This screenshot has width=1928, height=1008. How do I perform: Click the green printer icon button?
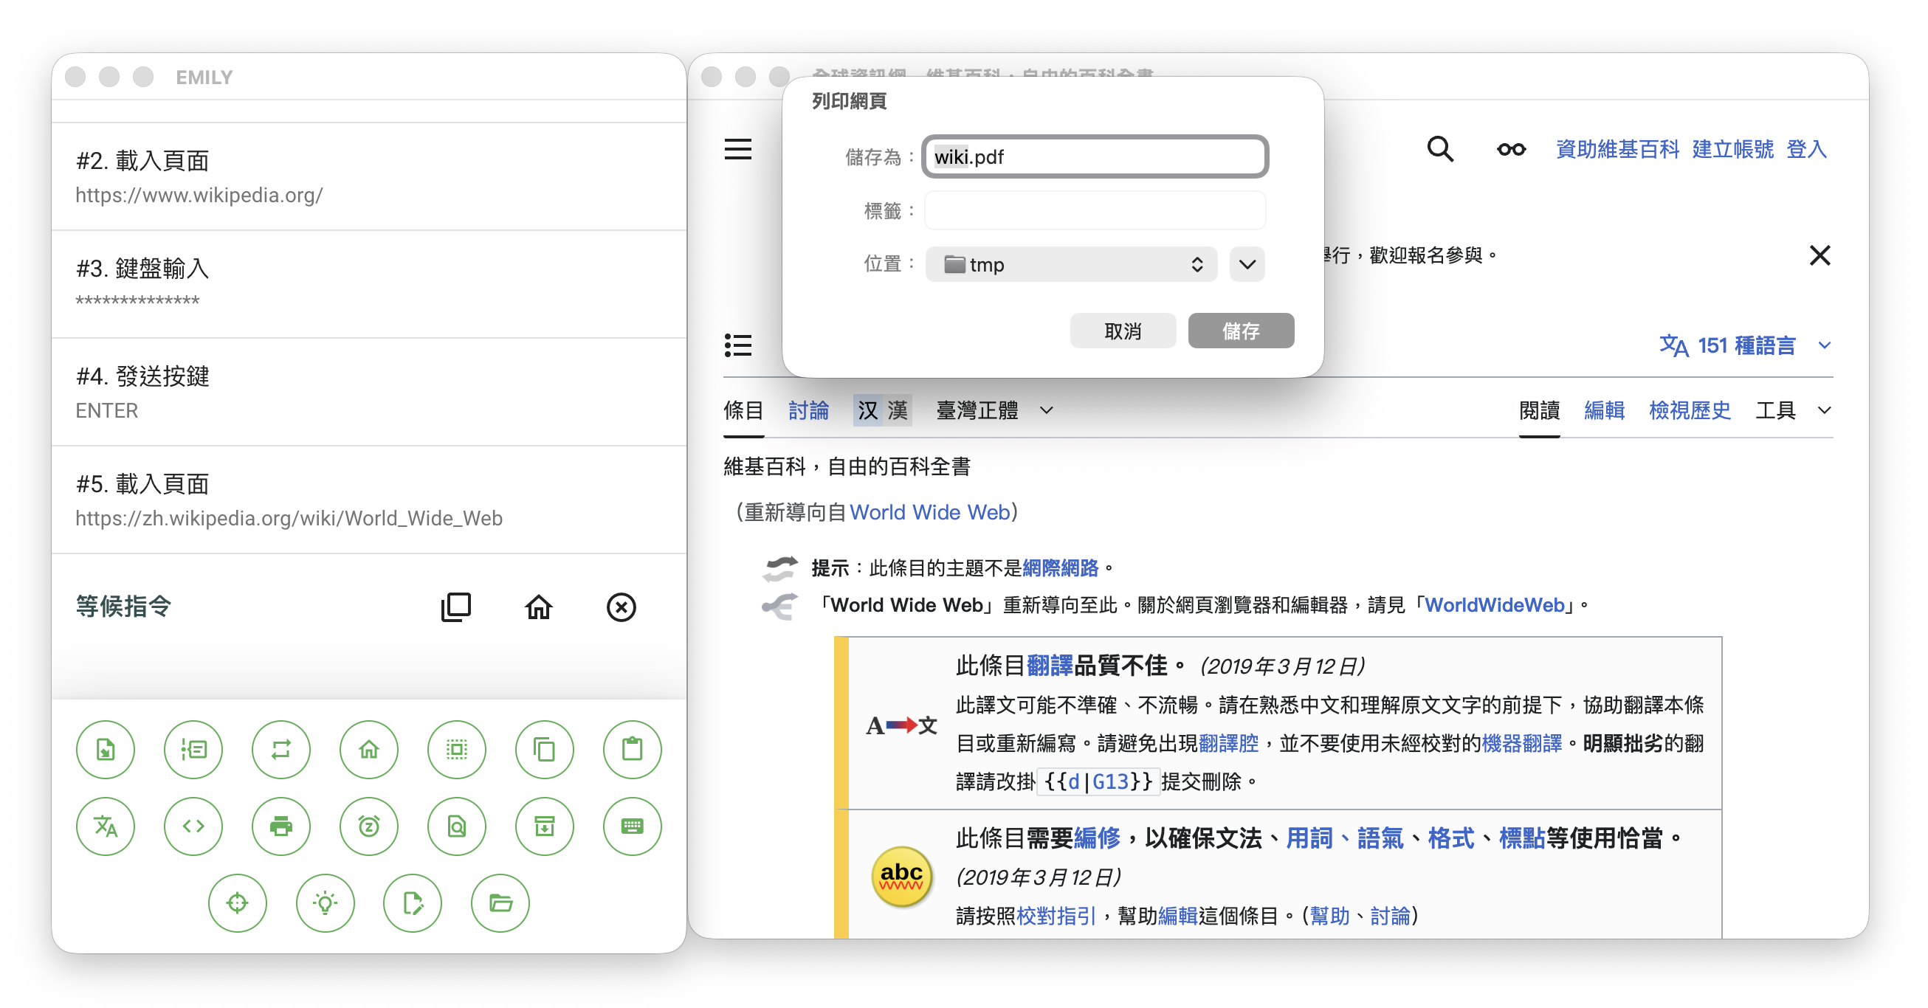pyautogui.click(x=280, y=826)
